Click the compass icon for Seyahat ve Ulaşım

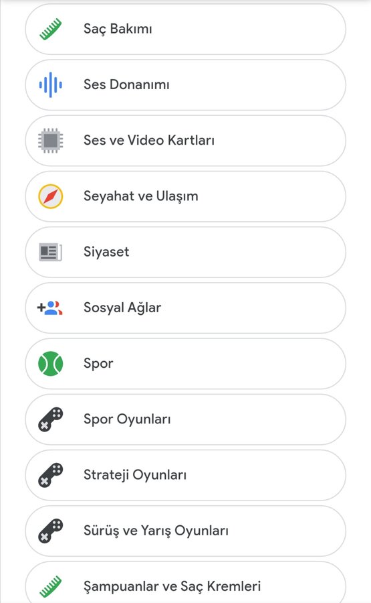pos(51,196)
